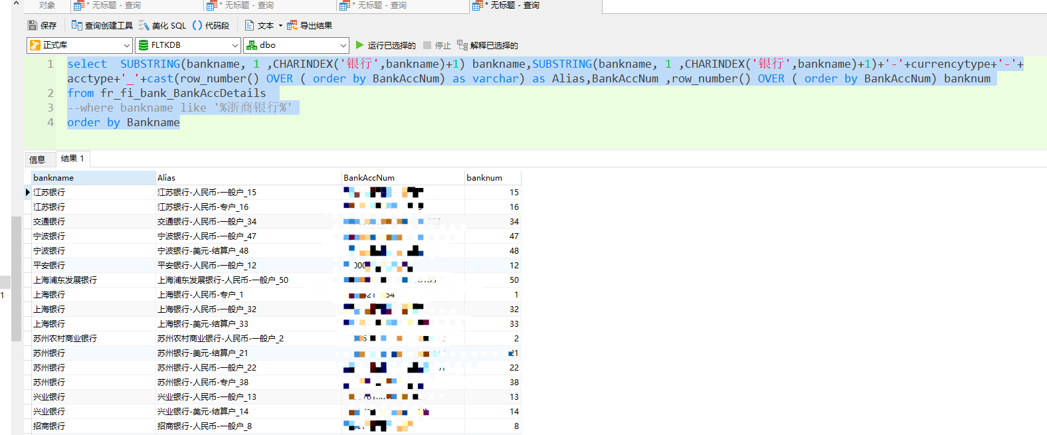The height and width of the screenshot is (435, 1047).
Task: Click the 导出结果 export results icon
Action: [x=292, y=25]
